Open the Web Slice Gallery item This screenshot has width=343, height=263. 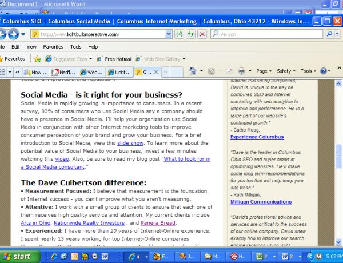(x=161, y=59)
